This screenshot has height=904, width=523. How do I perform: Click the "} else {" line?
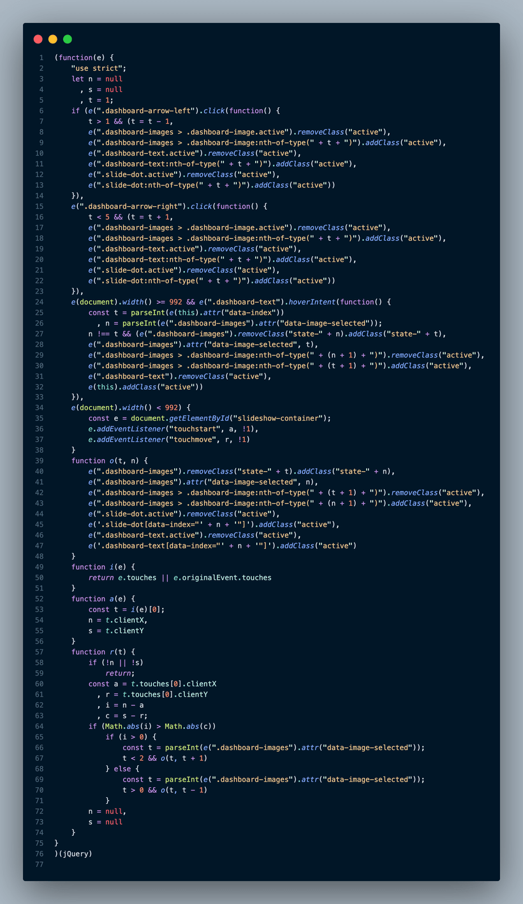[122, 769]
